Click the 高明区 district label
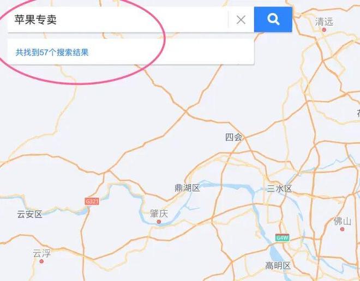Image resolution: width=360 pixels, height=281 pixels. 278,266
